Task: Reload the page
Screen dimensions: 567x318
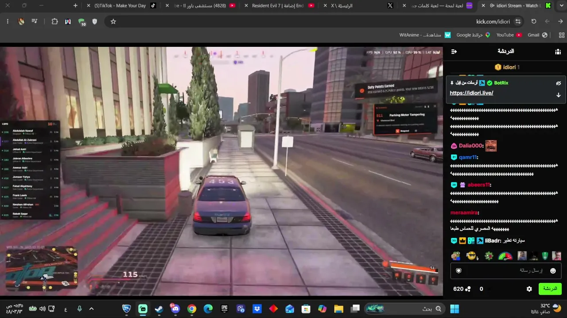Action: [534, 22]
